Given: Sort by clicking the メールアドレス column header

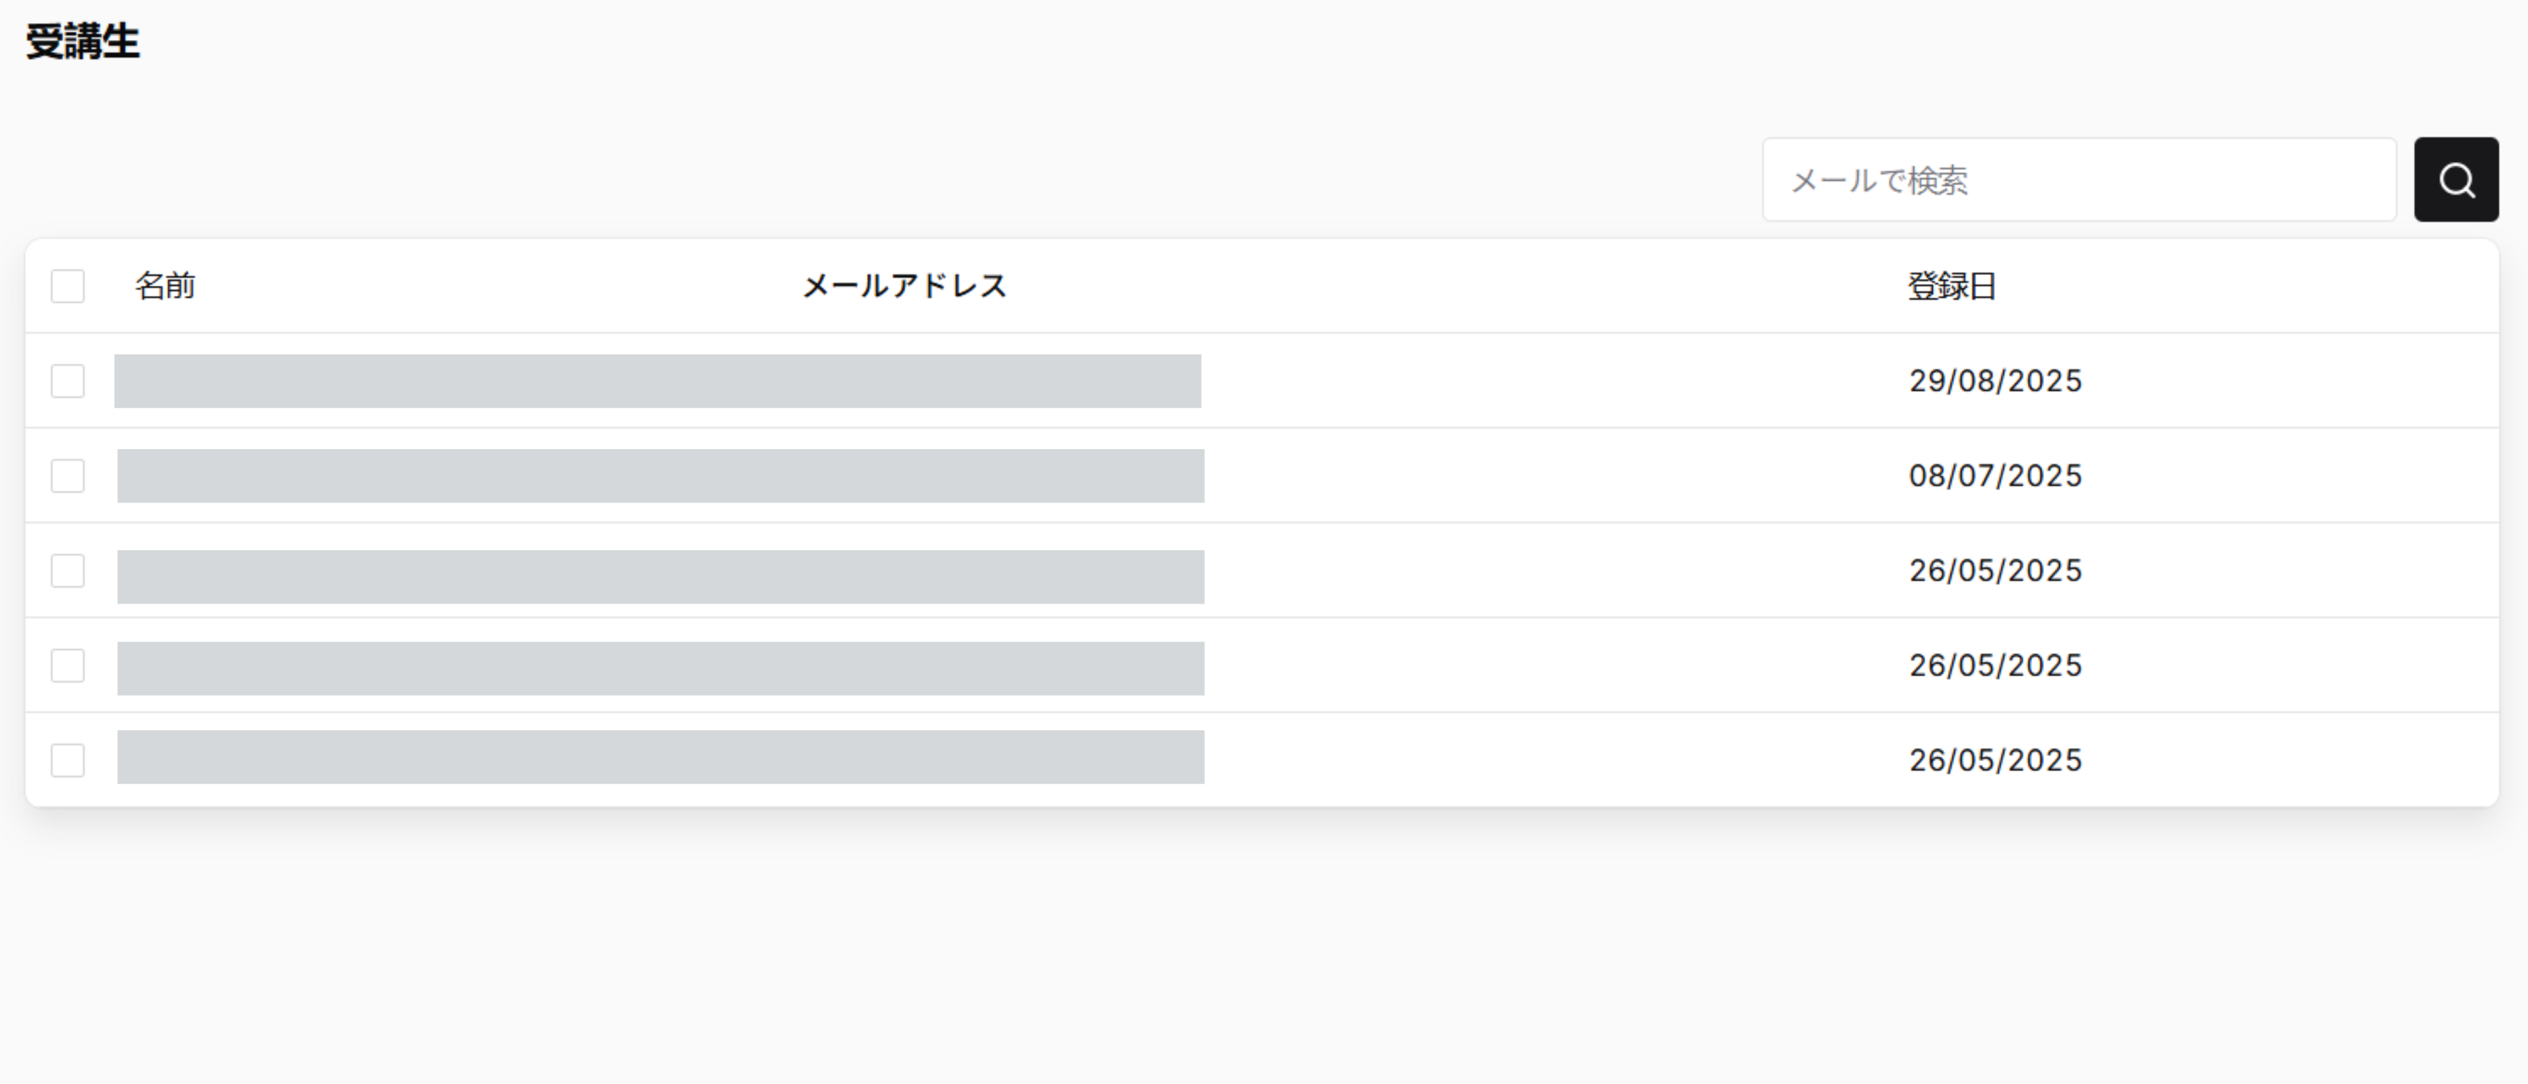Looking at the screenshot, I should click(903, 285).
